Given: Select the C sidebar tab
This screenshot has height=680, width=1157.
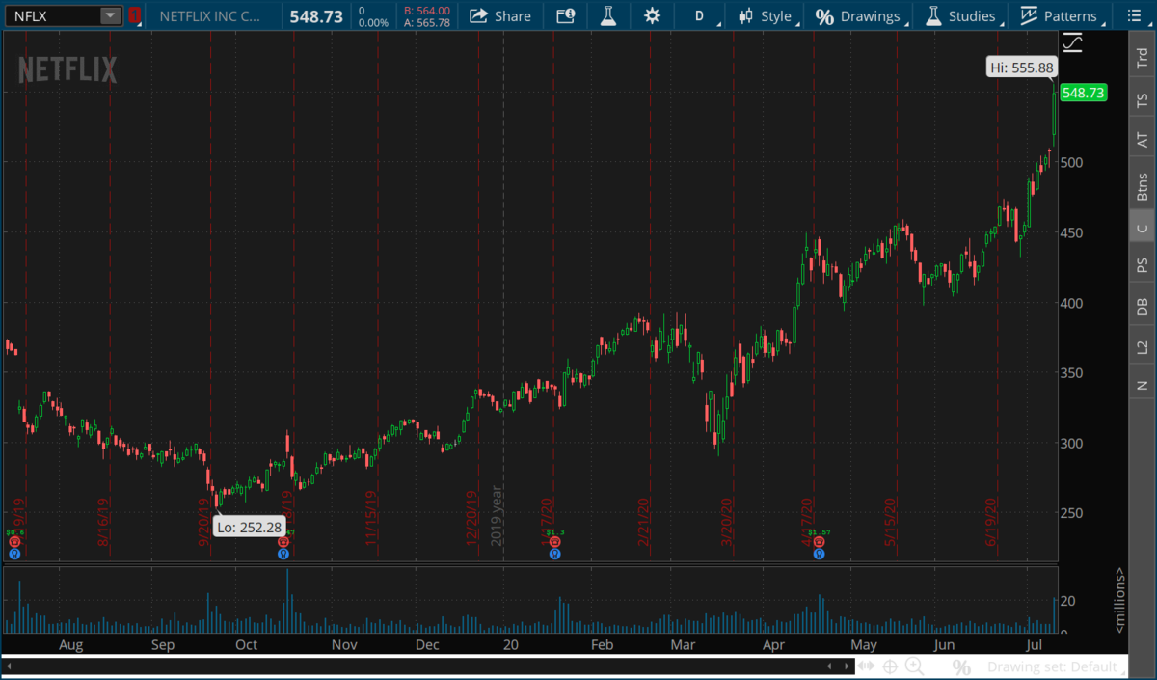Looking at the screenshot, I should (x=1143, y=228).
